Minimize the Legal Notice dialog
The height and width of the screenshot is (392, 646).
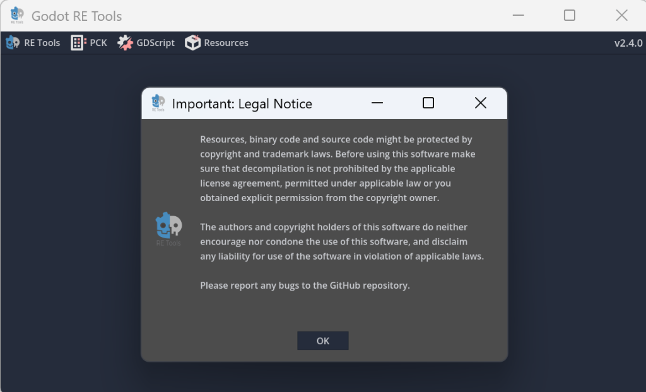click(x=377, y=103)
